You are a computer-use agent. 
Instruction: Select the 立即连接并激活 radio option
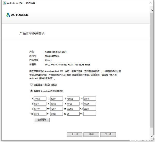click(x=32, y=85)
